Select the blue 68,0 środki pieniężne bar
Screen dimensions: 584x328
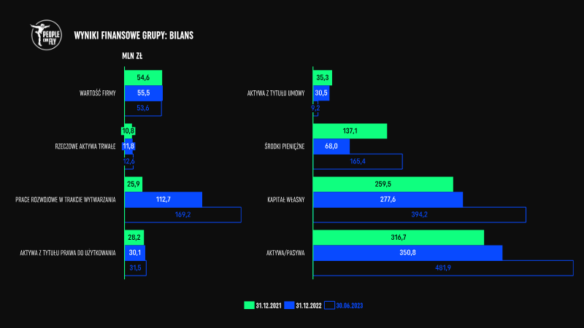331,146
